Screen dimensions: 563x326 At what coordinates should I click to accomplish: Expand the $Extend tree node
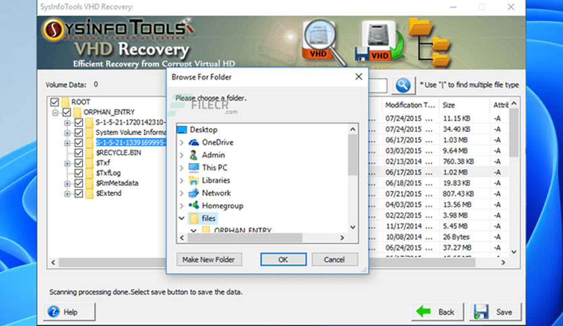tap(67, 194)
